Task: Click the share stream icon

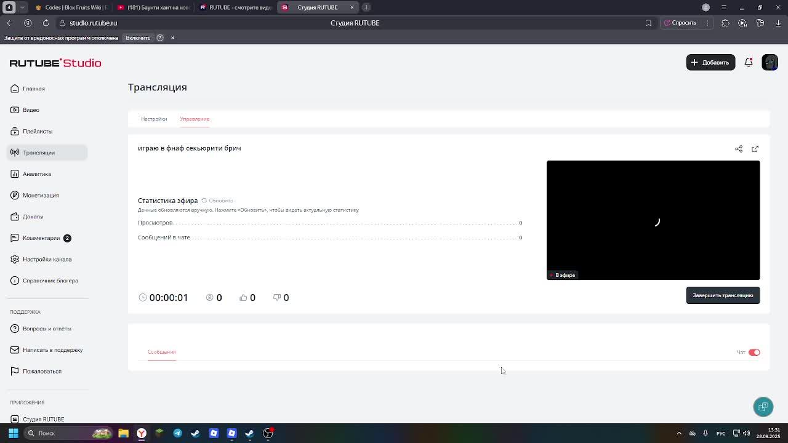Action: point(739,149)
